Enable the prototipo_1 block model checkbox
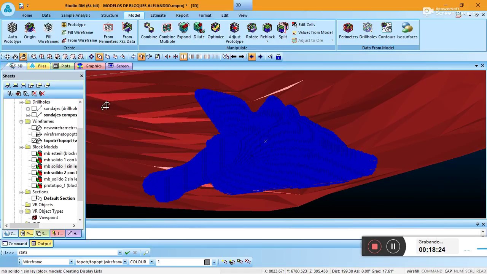This screenshot has width=487, height=274. click(34, 185)
